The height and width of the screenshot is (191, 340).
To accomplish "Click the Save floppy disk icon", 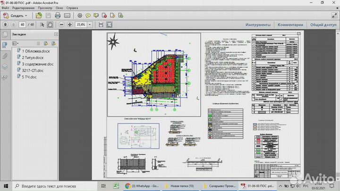I will [x=49, y=15].
